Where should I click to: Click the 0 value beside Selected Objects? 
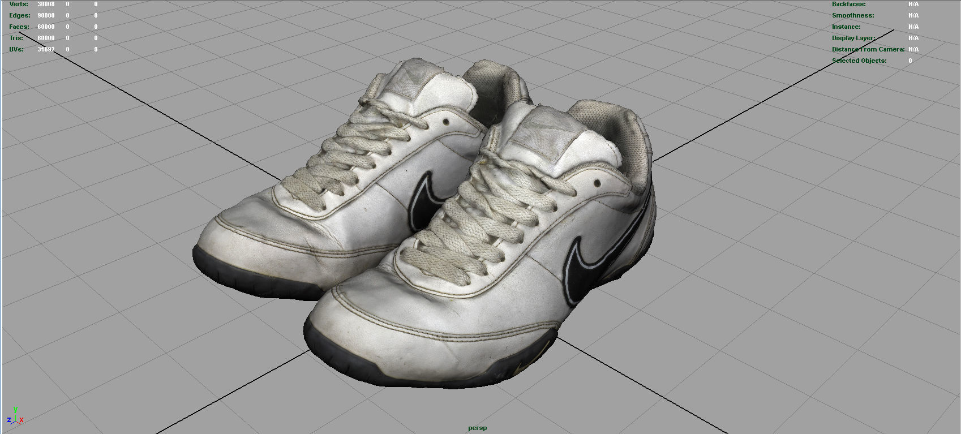(910, 61)
